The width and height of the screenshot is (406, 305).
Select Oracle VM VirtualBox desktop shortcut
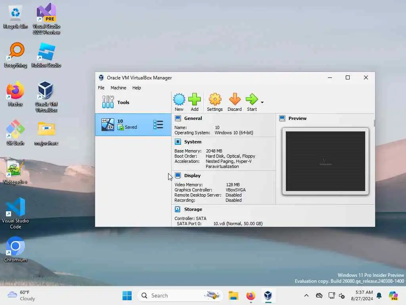(x=46, y=97)
